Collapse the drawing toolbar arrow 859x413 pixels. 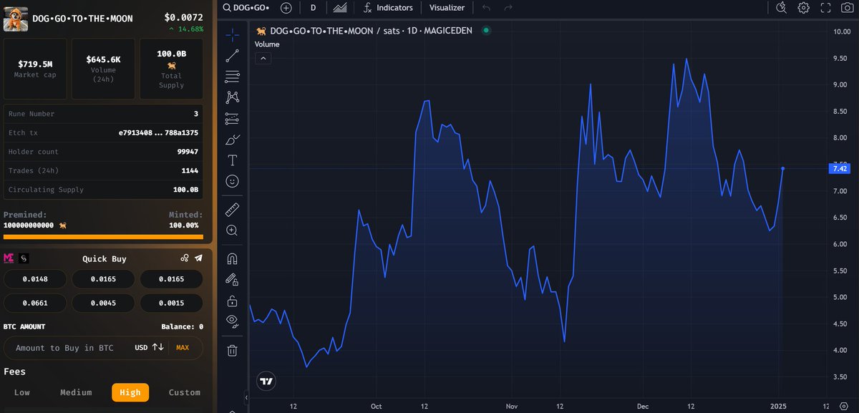coord(246,397)
